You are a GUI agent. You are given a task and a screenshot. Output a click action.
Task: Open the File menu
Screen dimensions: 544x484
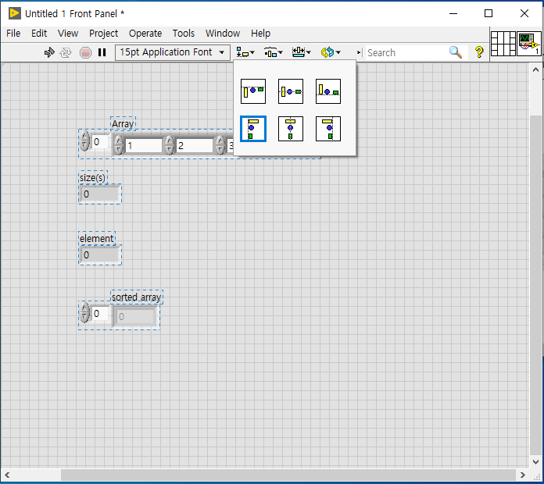click(x=13, y=34)
